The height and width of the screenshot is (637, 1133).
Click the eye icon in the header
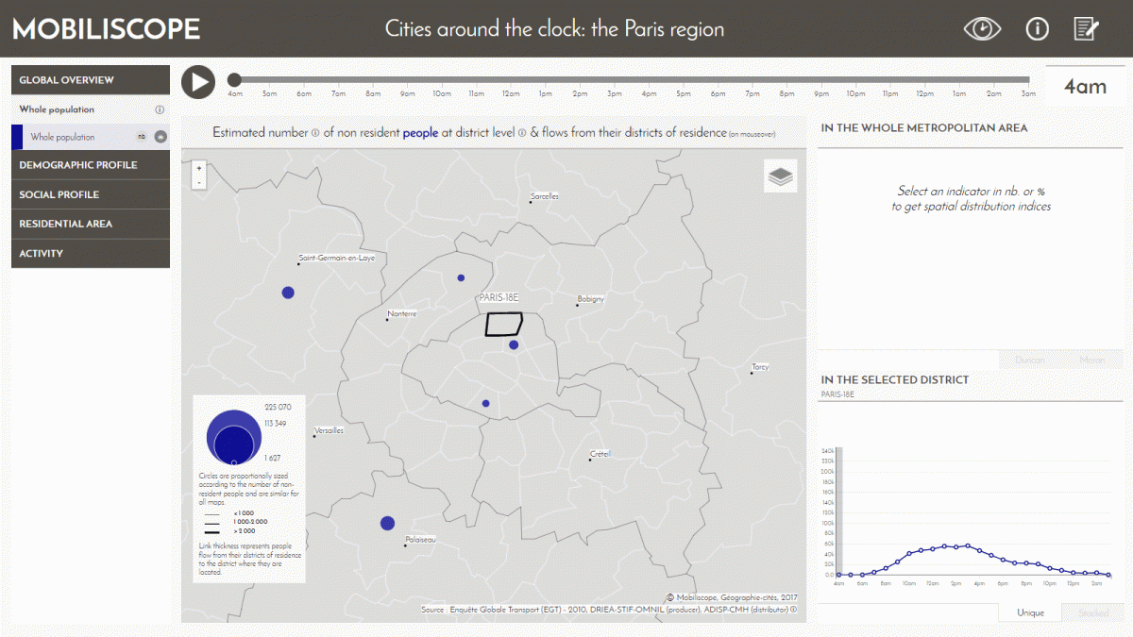tap(982, 28)
